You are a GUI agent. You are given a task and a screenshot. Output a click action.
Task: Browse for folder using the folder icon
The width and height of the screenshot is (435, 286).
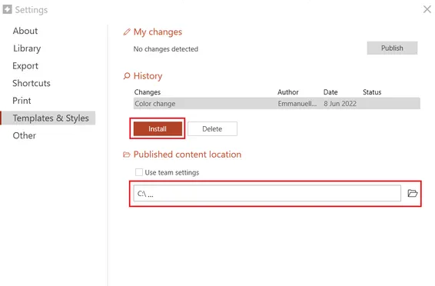coord(412,193)
